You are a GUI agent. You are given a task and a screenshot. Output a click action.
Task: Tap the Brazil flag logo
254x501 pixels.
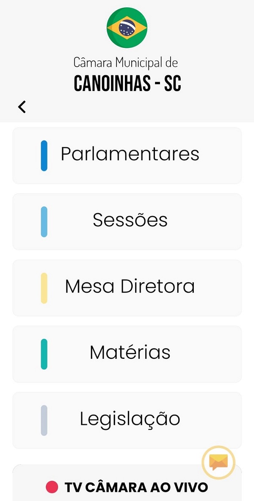pyautogui.click(x=127, y=27)
